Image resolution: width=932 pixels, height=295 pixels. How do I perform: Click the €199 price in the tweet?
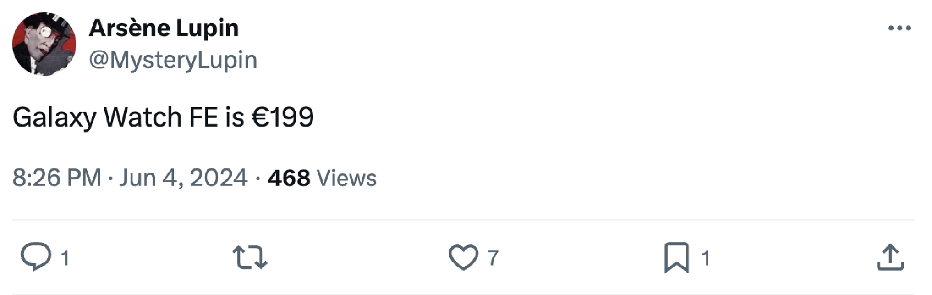283,117
